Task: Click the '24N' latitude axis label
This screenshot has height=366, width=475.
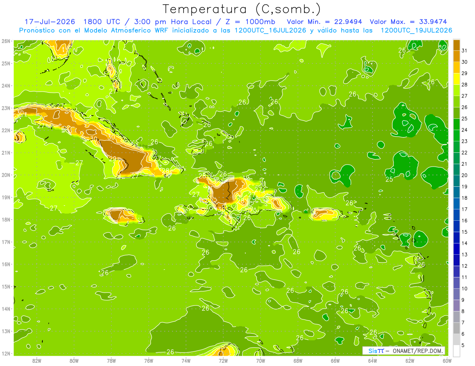Action: (x=6, y=86)
